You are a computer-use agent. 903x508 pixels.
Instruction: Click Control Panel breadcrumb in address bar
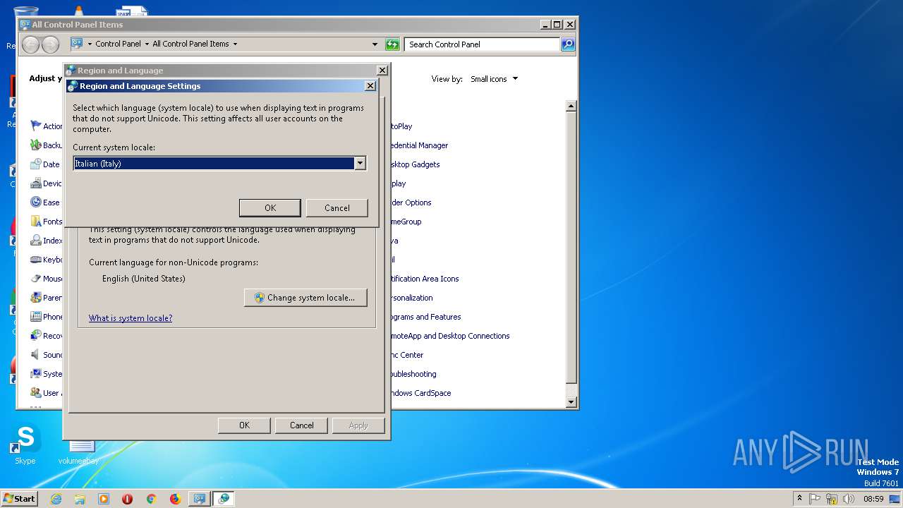[x=118, y=44]
